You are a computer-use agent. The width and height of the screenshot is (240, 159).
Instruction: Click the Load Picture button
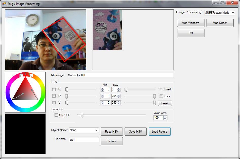160,132
